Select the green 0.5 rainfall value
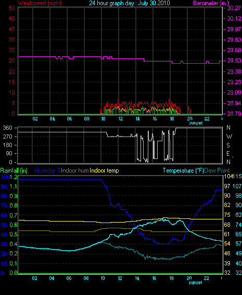 [14, 235]
